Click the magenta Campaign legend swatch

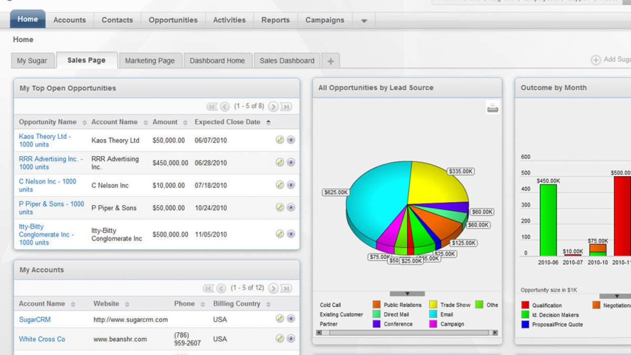point(433,324)
